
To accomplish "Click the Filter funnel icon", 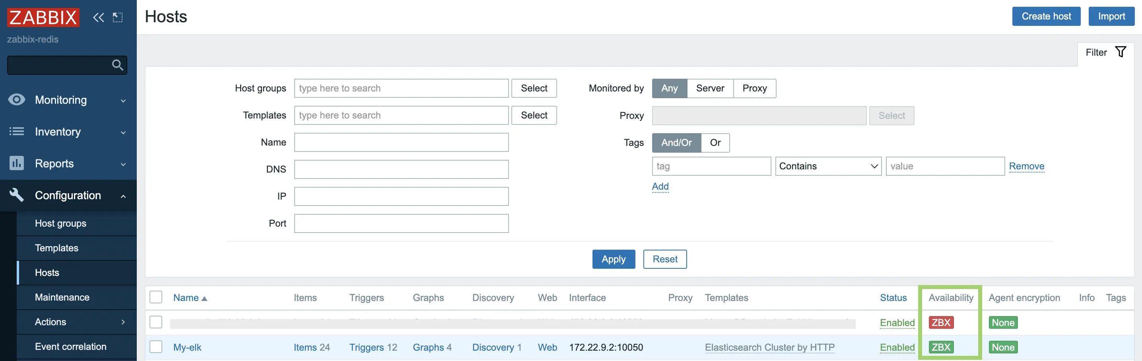I will point(1120,52).
